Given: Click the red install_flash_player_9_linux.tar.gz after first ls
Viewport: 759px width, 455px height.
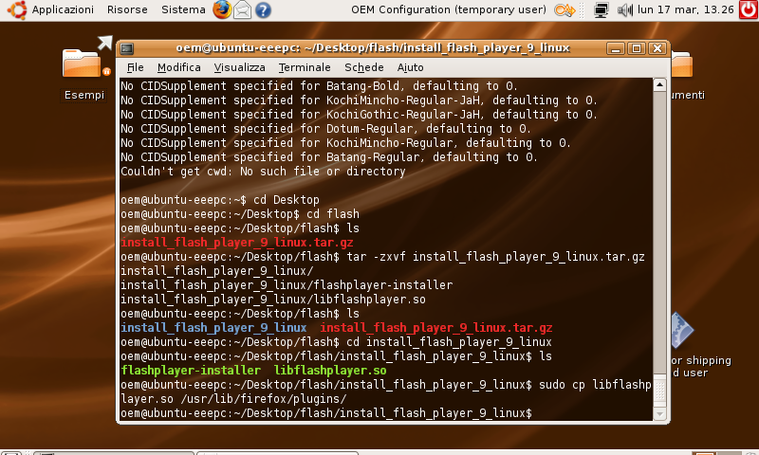Looking at the screenshot, I should [x=237, y=243].
